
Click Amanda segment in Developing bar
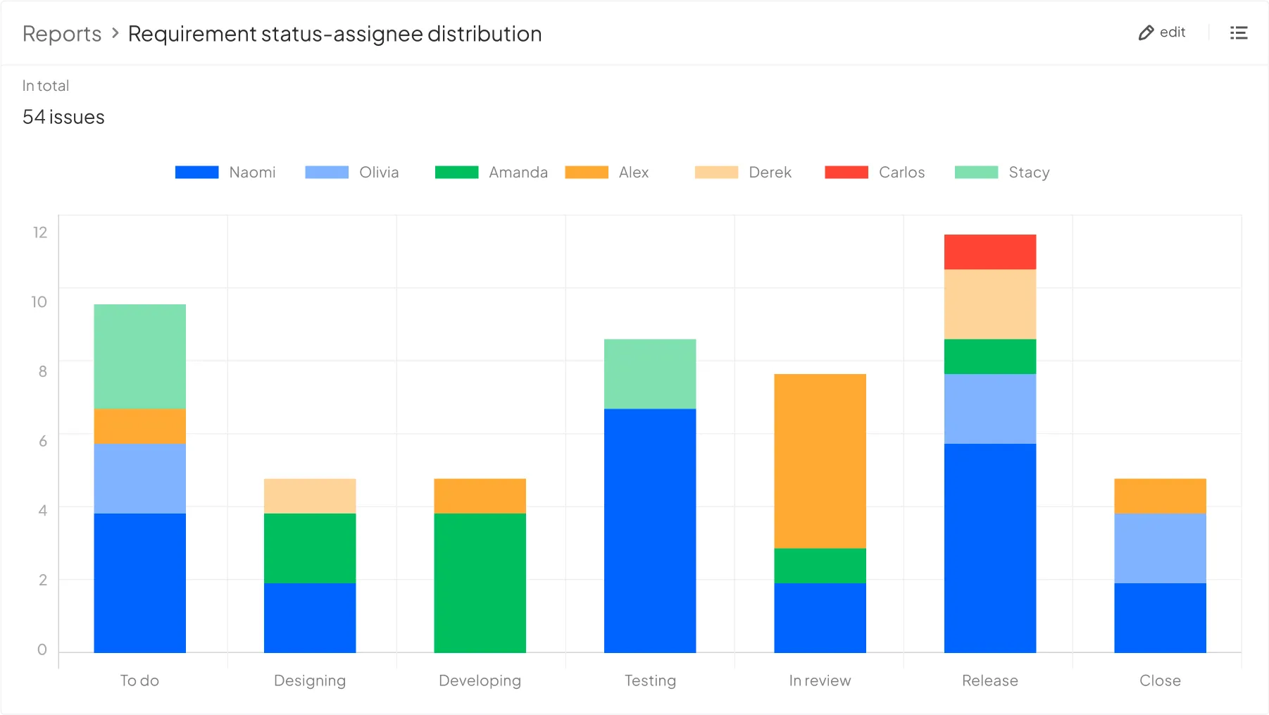point(480,583)
